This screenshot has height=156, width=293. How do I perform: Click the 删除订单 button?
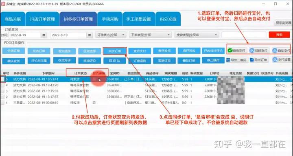(x=189, y=61)
